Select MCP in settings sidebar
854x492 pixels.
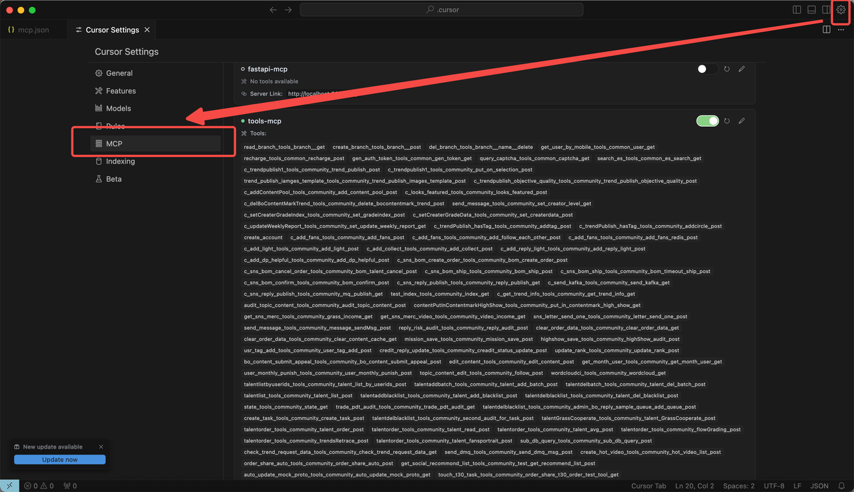pyautogui.click(x=155, y=144)
